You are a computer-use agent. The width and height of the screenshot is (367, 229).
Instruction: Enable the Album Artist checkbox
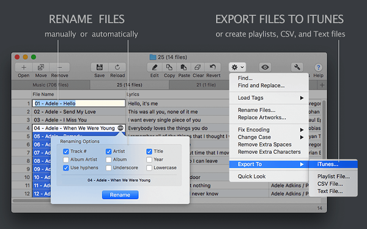coord(66,159)
